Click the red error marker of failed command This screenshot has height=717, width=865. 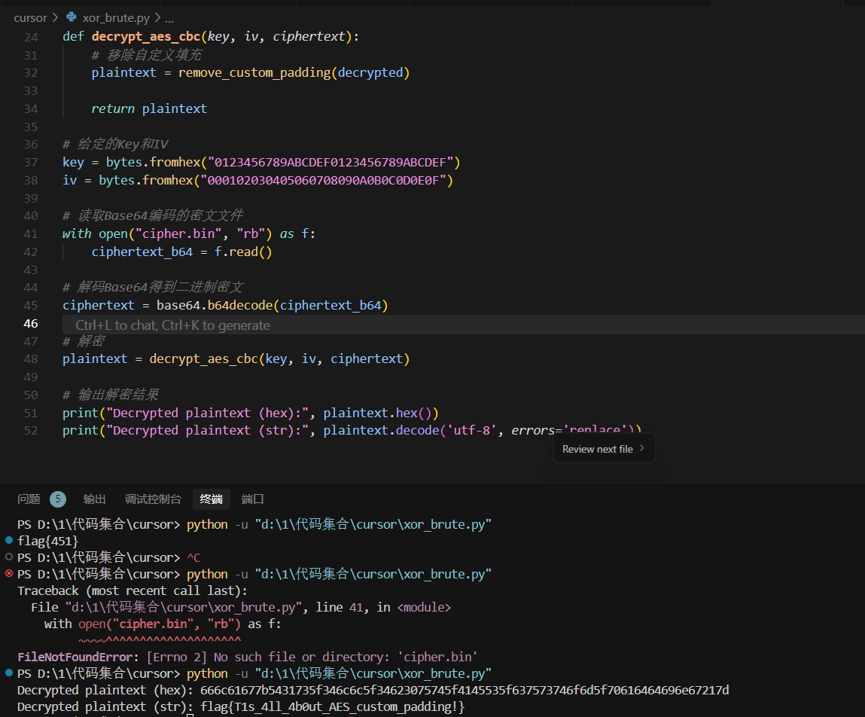click(x=9, y=573)
